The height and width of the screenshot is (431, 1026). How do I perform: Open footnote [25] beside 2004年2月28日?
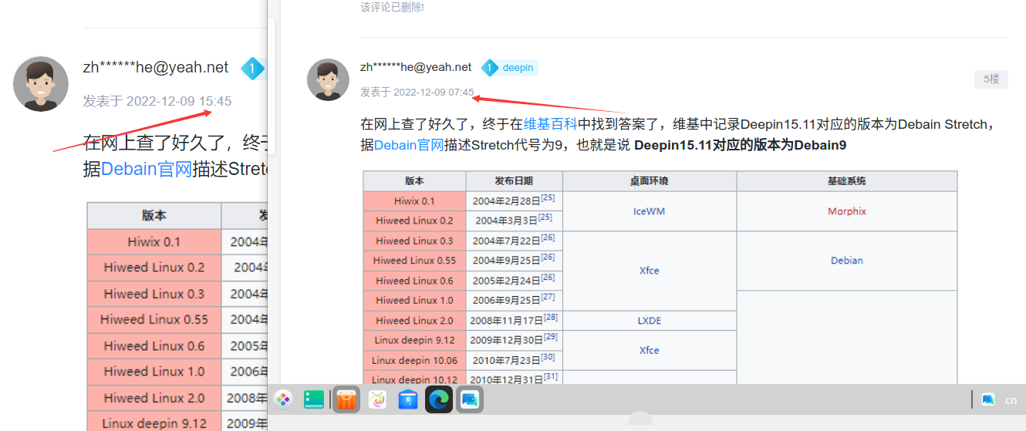pos(548,198)
